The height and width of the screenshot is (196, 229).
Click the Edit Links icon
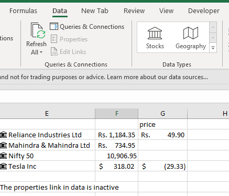coord(54,51)
